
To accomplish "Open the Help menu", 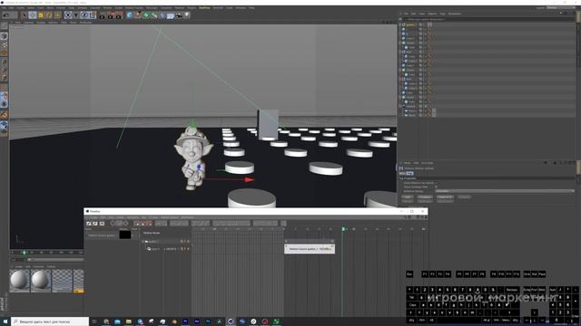I will point(251,8).
